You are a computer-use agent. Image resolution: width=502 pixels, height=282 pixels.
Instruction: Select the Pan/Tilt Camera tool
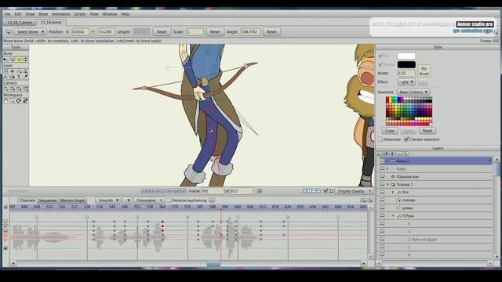point(26,89)
